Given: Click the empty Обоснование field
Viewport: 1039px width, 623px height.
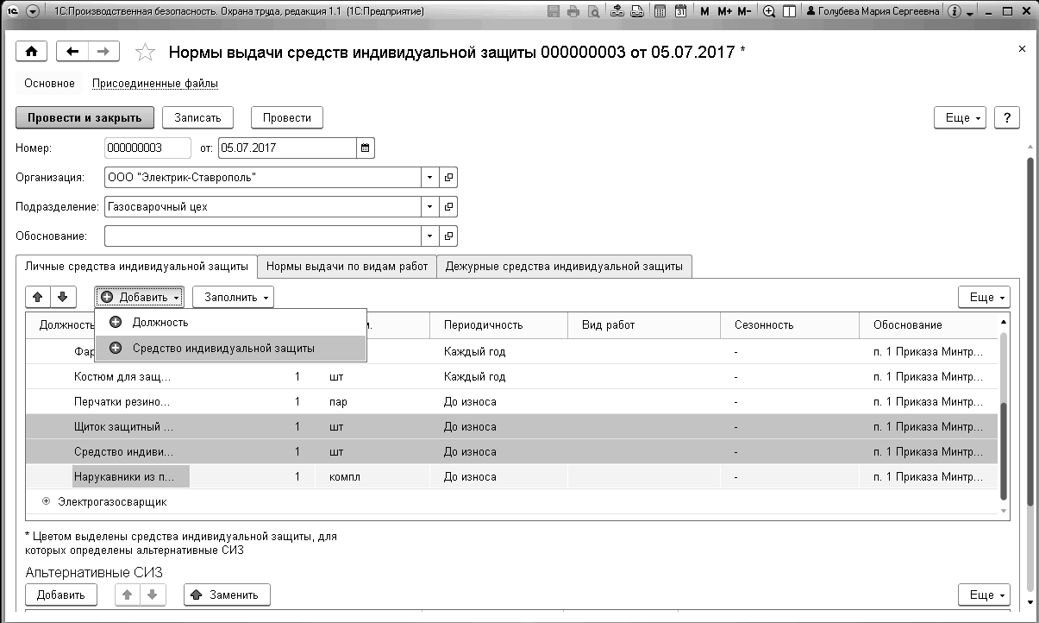Looking at the screenshot, I should pos(263,236).
